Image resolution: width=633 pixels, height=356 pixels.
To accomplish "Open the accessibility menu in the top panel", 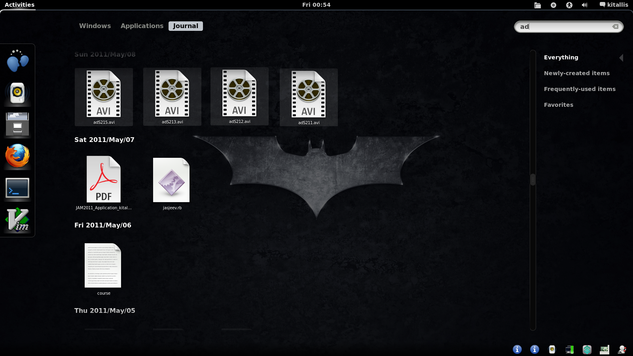I will [x=569, y=5].
